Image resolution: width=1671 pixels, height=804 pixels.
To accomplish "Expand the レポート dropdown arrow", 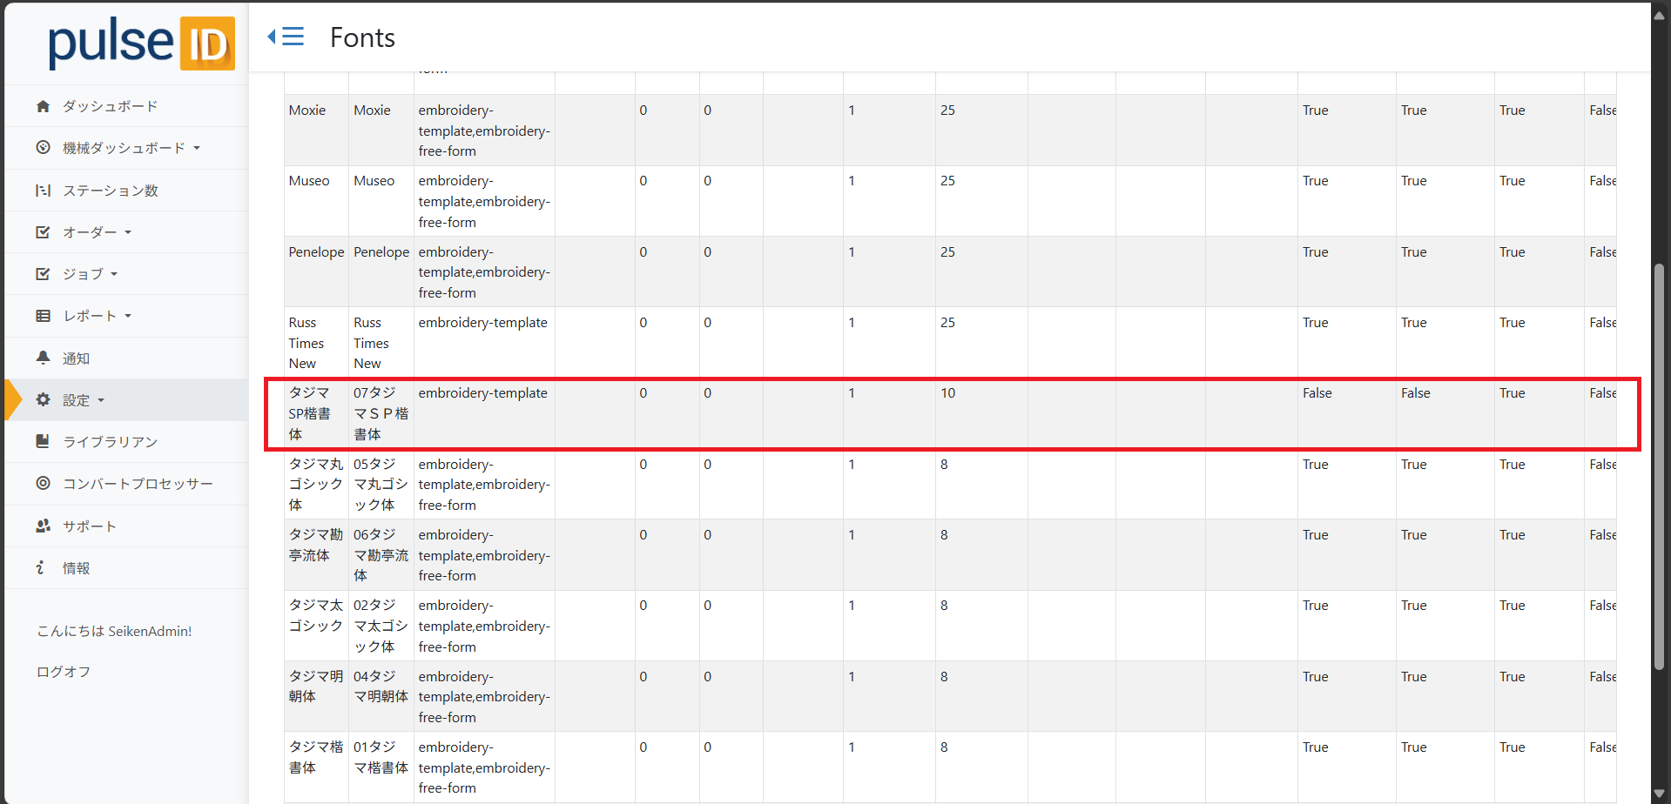I will click(x=128, y=316).
